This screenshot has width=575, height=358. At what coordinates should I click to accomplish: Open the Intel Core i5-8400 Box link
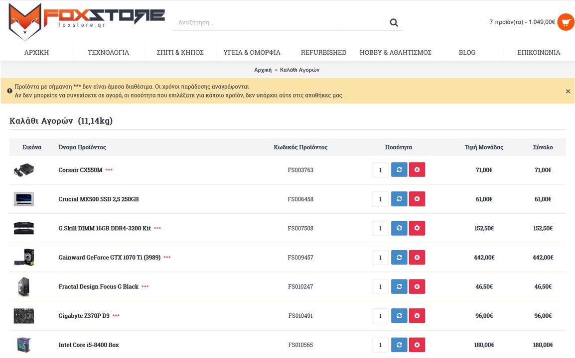pos(89,345)
